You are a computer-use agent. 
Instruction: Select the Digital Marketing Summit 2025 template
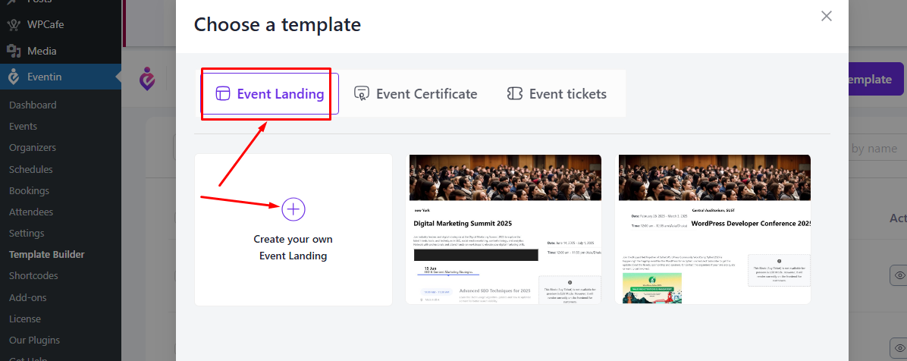(504, 229)
